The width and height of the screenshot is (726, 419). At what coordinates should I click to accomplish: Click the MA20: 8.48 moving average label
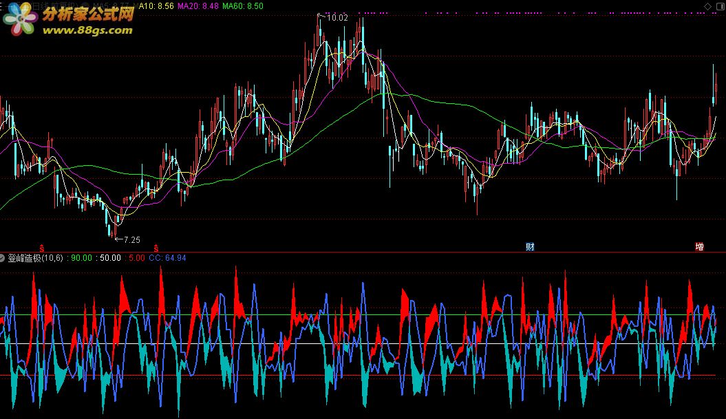tap(198, 6)
